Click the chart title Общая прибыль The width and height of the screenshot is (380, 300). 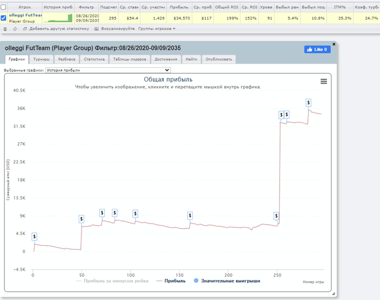coord(168,79)
